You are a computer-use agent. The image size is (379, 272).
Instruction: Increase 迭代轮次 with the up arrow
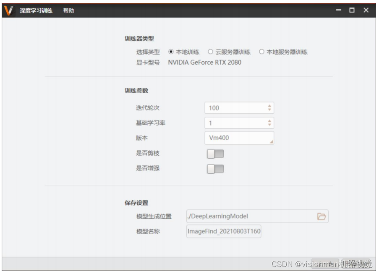tap(269, 105)
